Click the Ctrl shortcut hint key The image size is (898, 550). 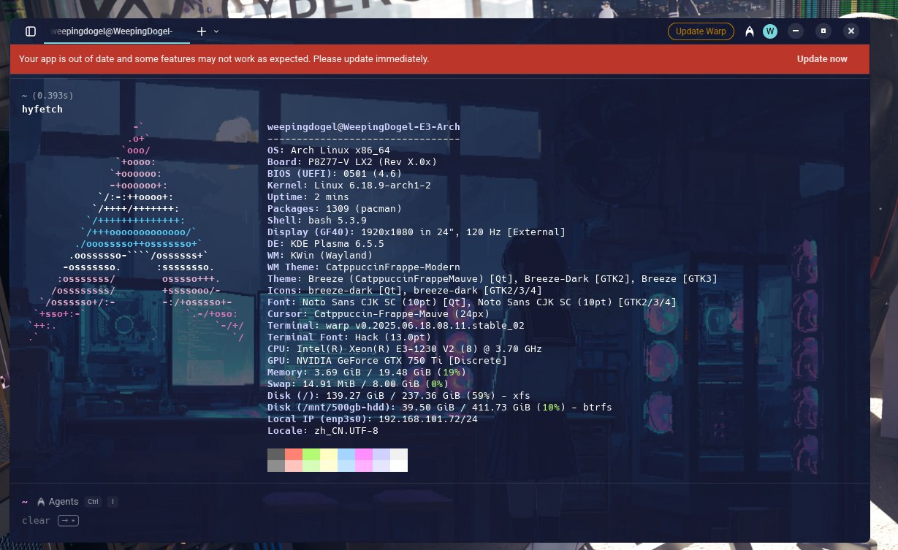(x=93, y=502)
